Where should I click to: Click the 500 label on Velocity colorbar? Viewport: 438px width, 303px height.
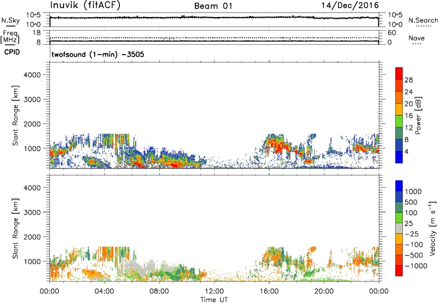(x=411, y=202)
